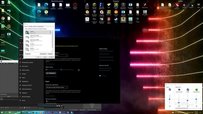This screenshot has width=203, height=114.
Task: Open Two Point Hospital shortcut
Action: pyautogui.click(x=130, y=20)
